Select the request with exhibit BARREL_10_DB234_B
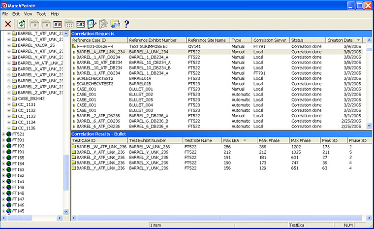This screenshot has width=374, height=229. coord(217,68)
